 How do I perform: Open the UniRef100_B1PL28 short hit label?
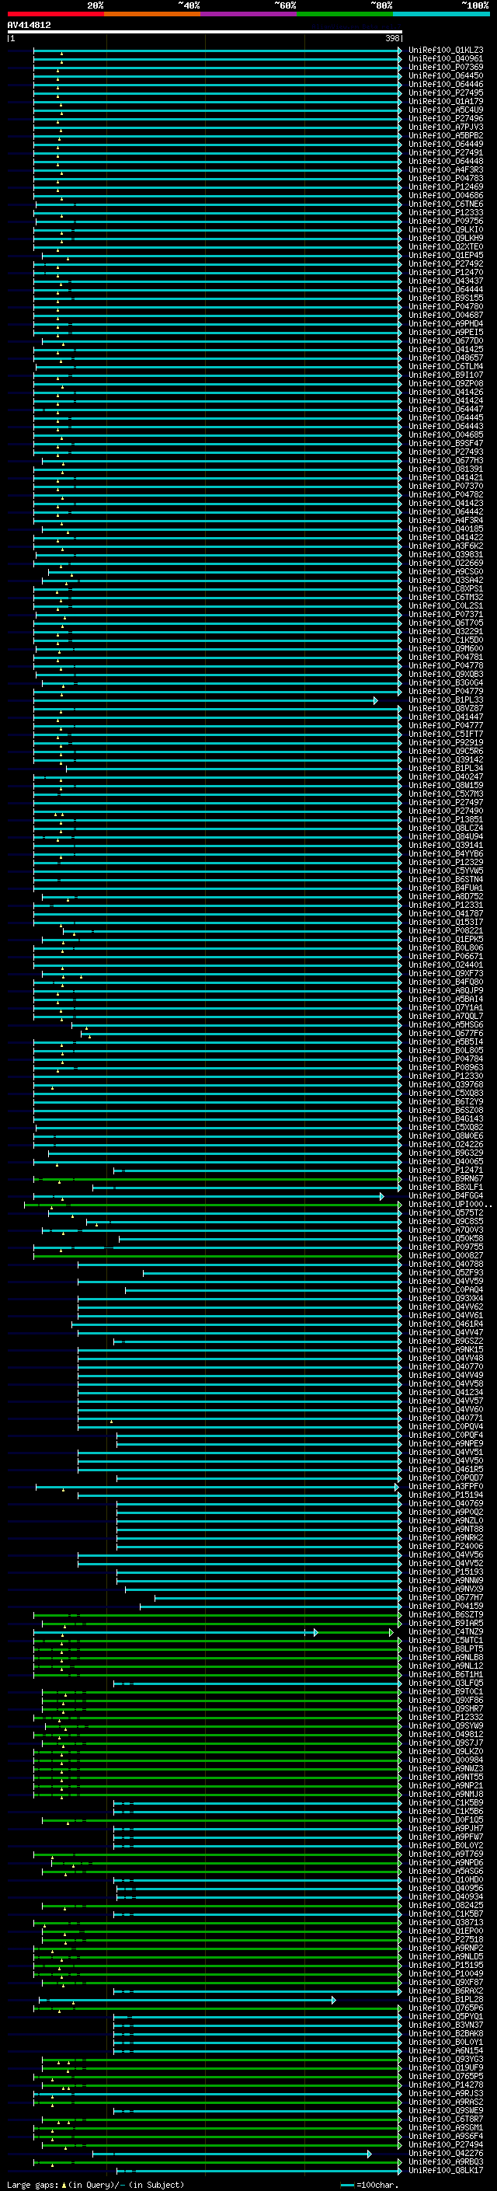446,2000
